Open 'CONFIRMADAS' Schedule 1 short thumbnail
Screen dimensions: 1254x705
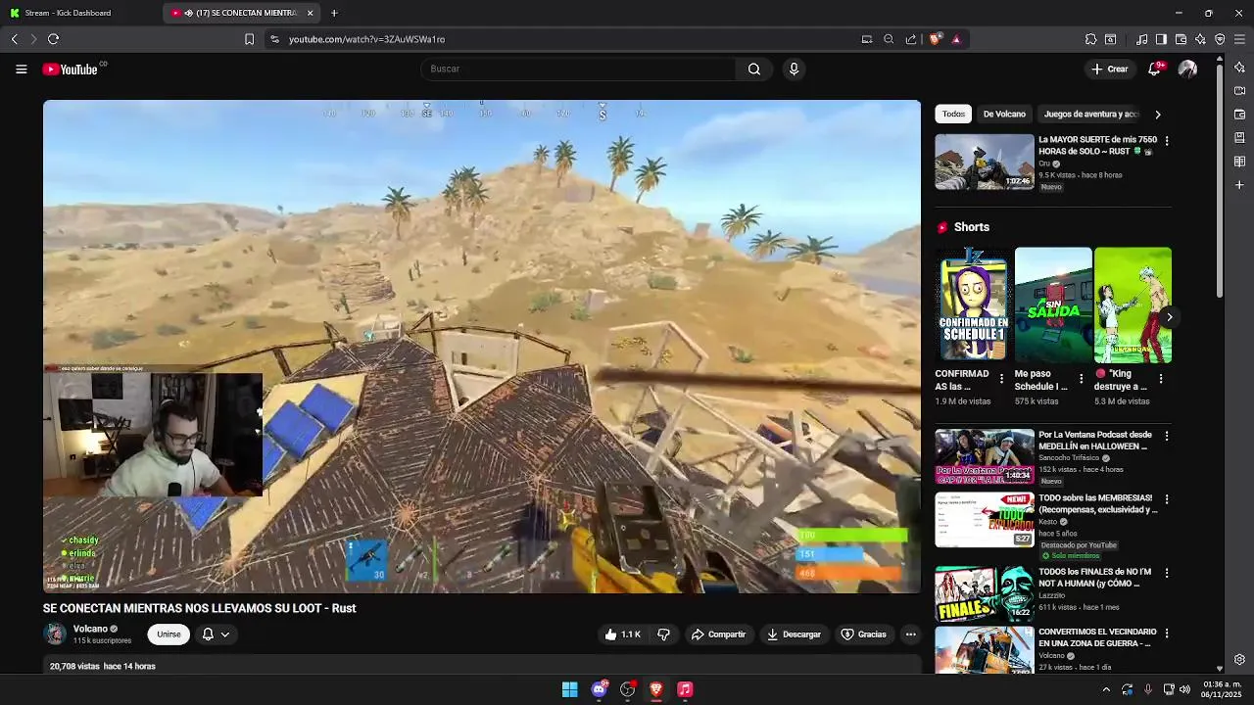(973, 305)
